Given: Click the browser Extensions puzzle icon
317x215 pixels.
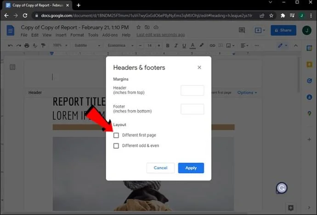Looking at the screenshot, I should coord(283,16).
